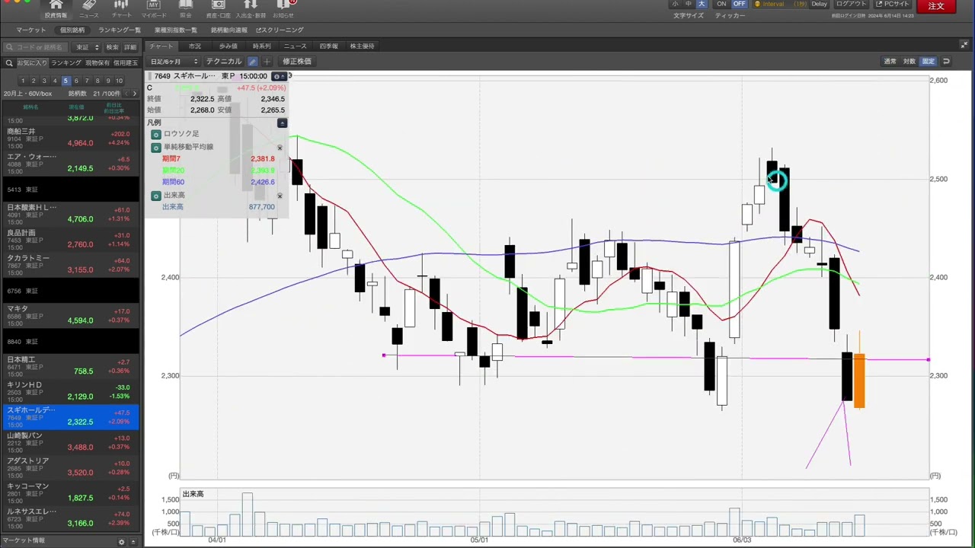
Task: Open 出来高 legend settings gear
Action: 156,196
